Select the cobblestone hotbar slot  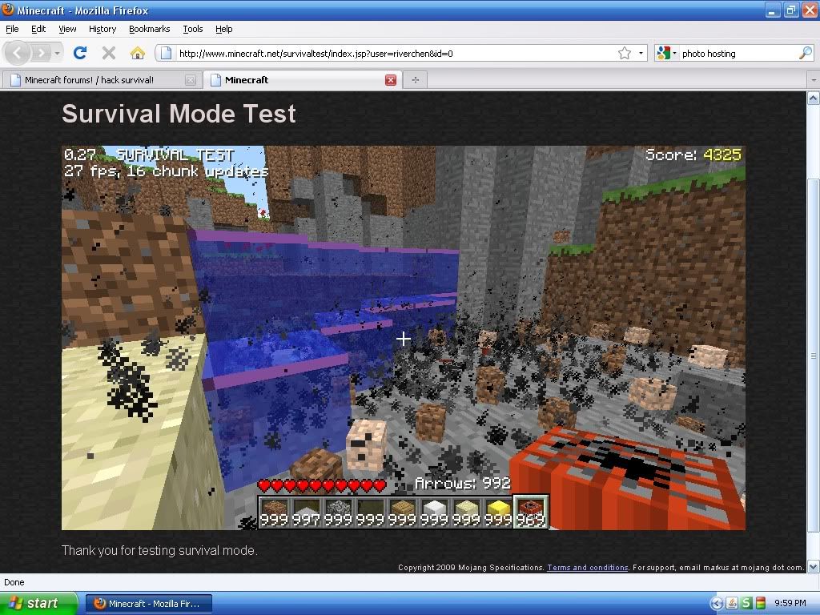click(339, 512)
